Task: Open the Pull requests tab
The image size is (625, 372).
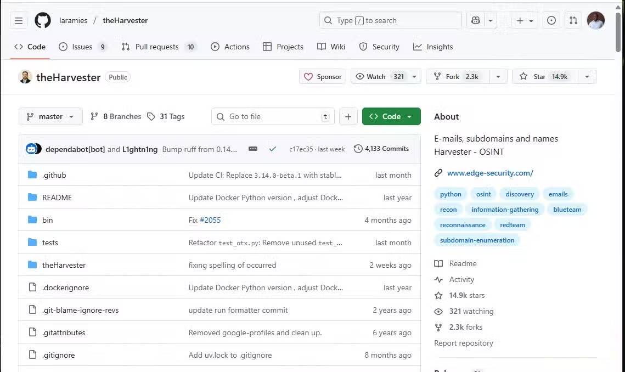Action: click(158, 47)
